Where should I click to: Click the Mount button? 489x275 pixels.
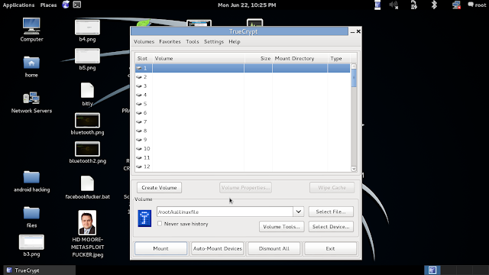pos(160,248)
